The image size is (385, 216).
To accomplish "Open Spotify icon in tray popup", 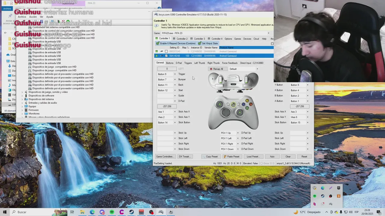I will pos(315,196).
